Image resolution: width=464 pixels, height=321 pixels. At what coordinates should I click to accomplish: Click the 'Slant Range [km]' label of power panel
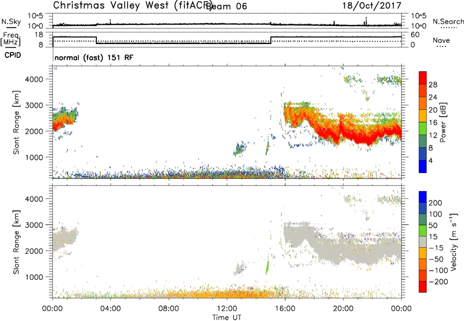16,122
